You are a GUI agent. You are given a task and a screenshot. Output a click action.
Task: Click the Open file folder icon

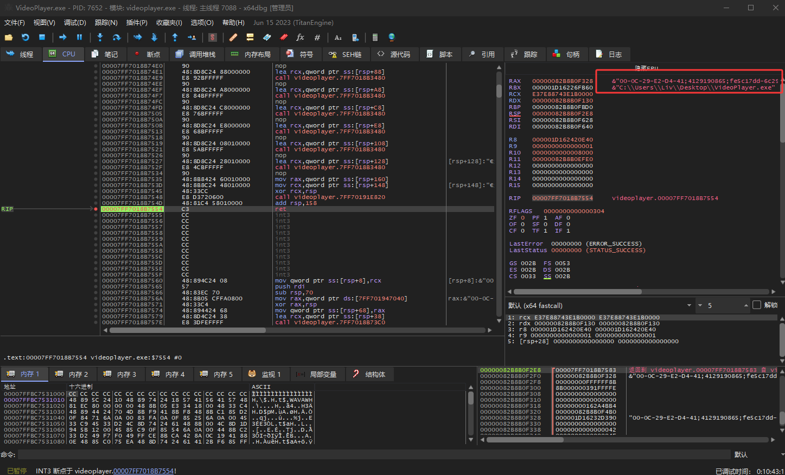click(9, 37)
